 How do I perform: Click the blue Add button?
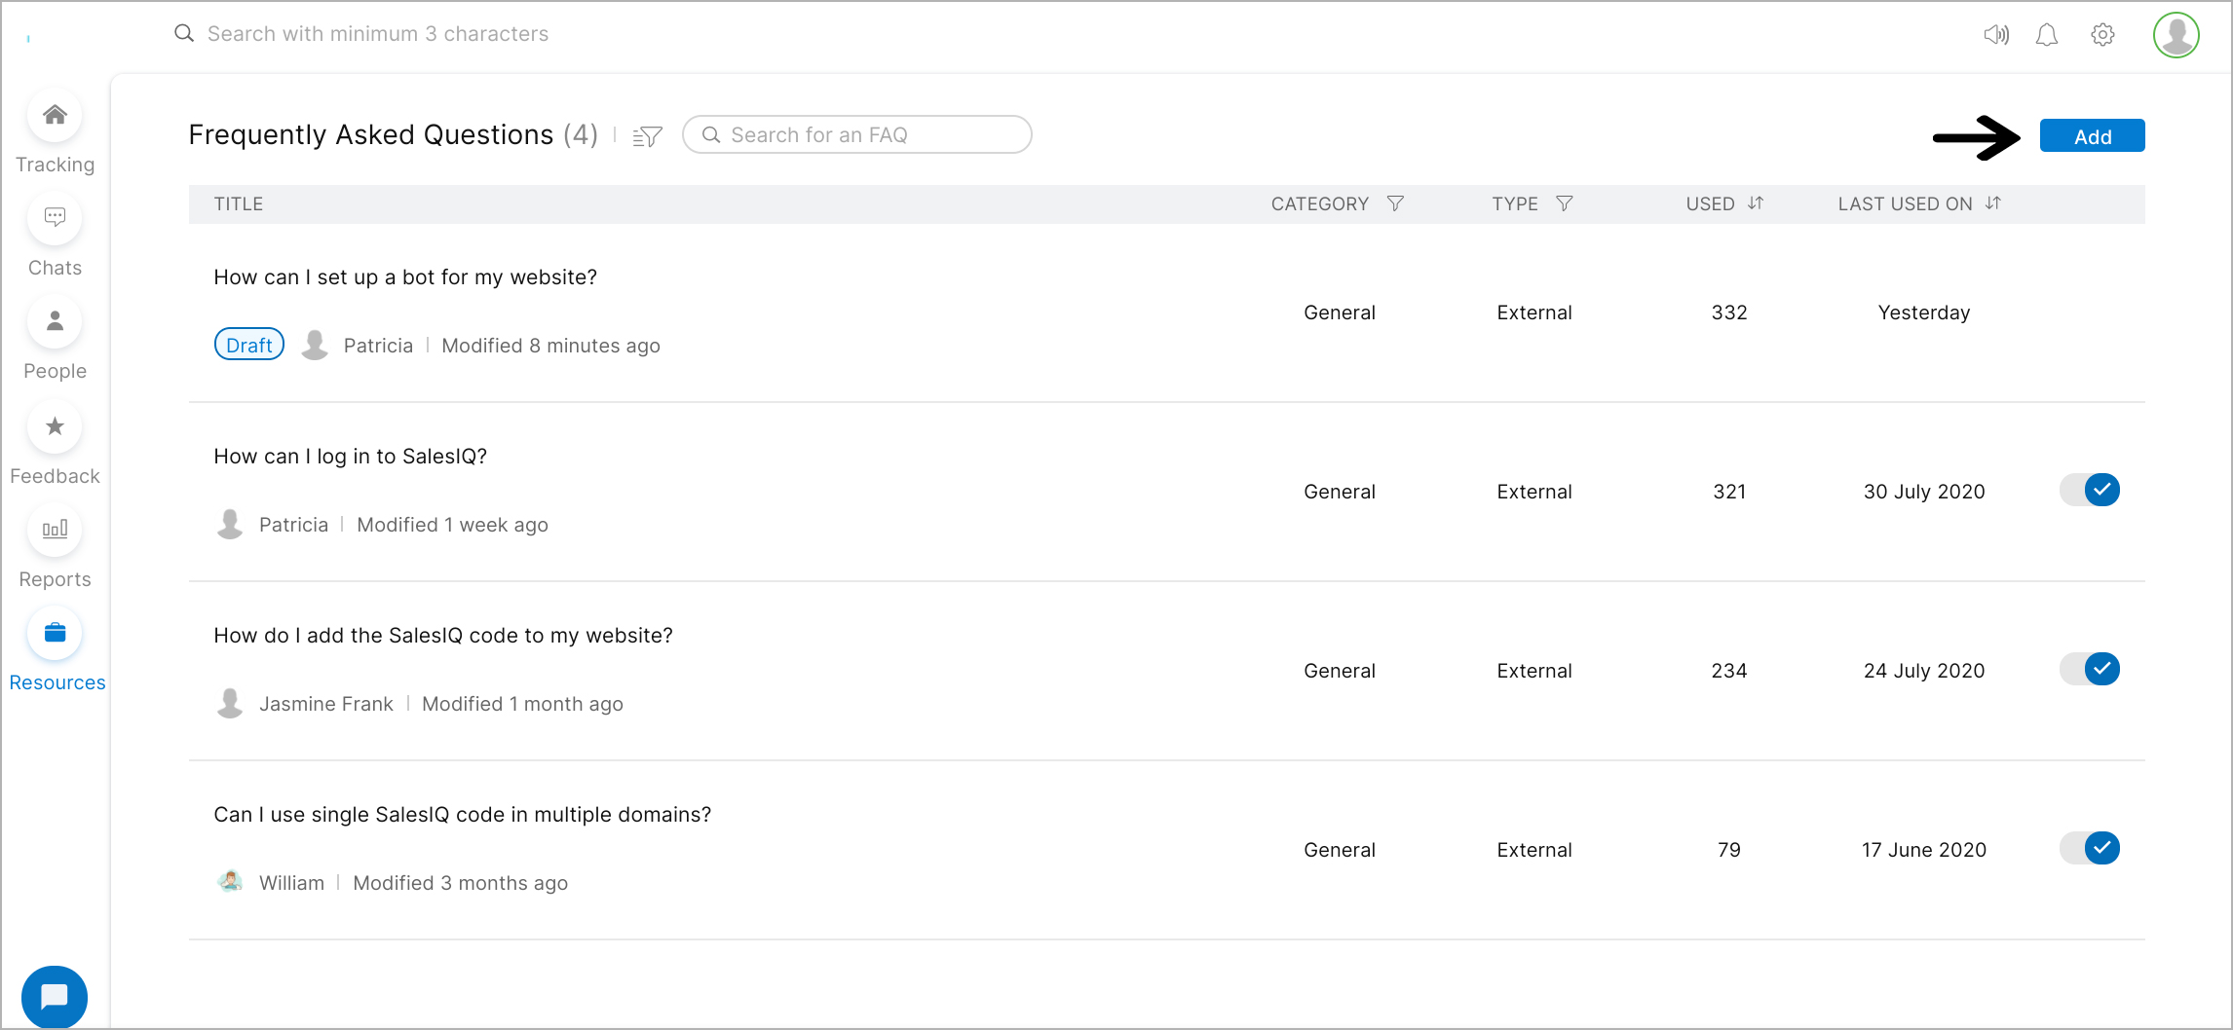point(2092,136)
